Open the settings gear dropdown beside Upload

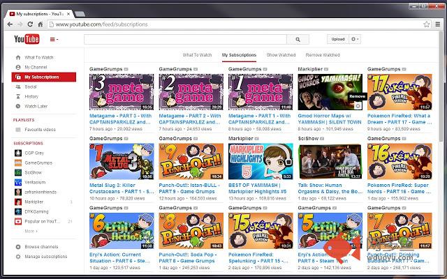pos(355,39)
